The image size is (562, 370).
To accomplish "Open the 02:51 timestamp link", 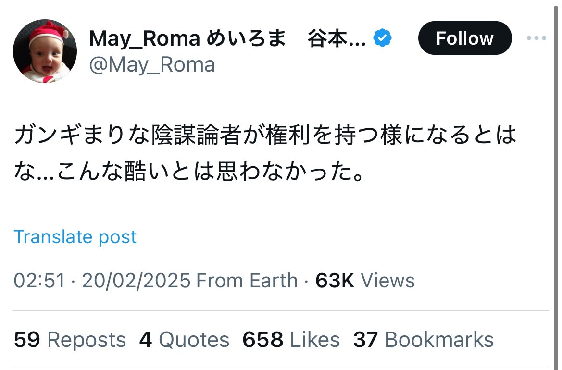I will (39, 281).
